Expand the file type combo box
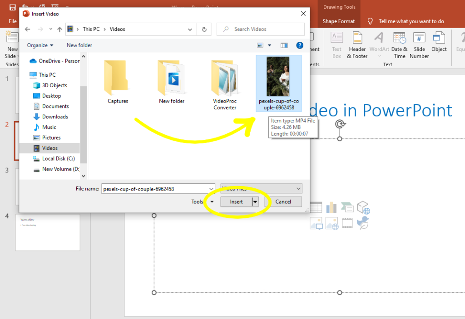The image size is (465, 319). coord(299,188)
